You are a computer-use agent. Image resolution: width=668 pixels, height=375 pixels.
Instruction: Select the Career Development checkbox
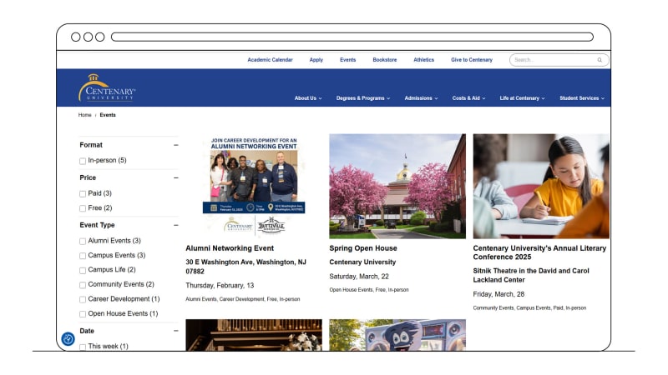pyautogui.click(x=83, y=299)
